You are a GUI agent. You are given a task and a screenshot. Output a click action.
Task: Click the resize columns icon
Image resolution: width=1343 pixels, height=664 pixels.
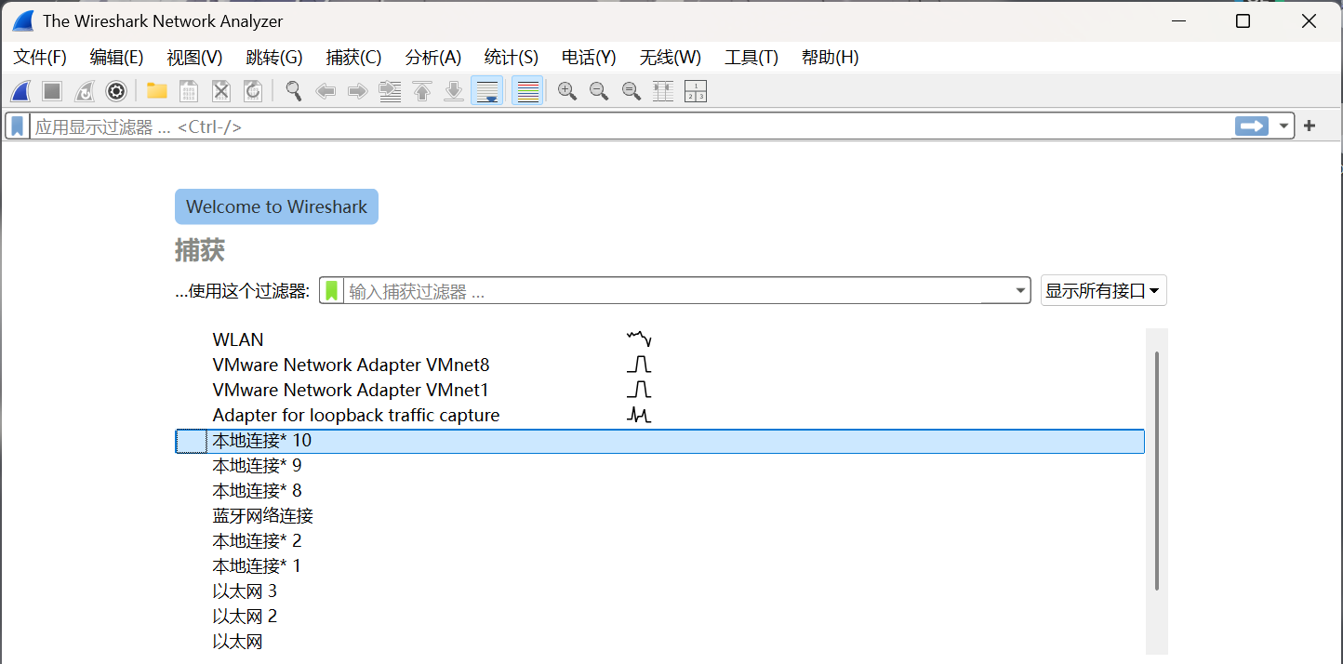[x=663, y=91]
